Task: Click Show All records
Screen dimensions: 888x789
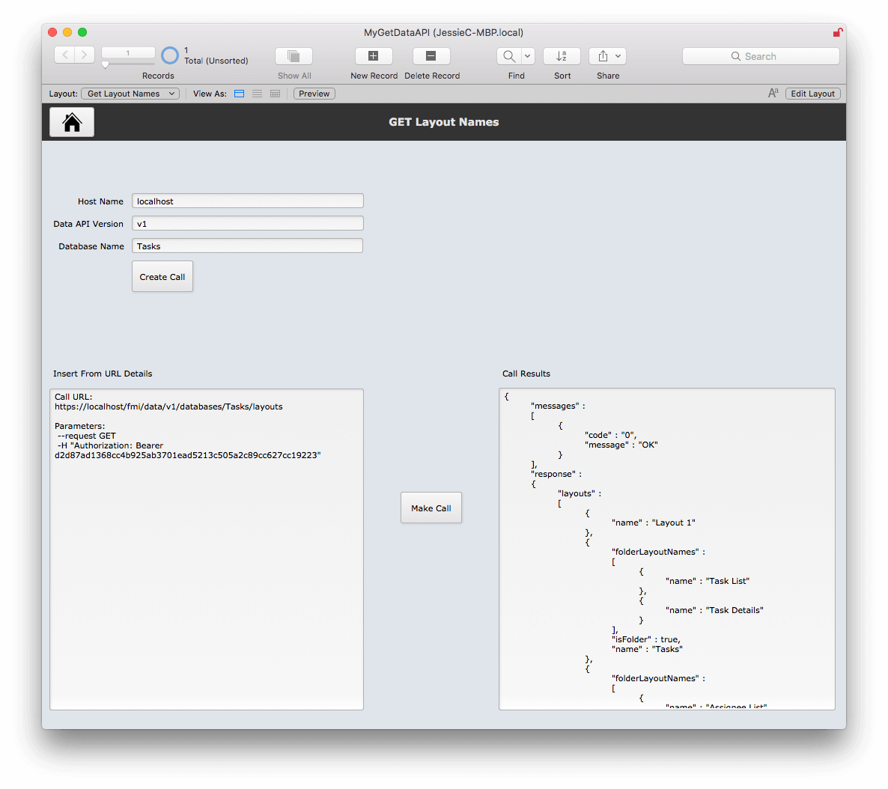Action: pyautogui.click(x=293, y=55)
